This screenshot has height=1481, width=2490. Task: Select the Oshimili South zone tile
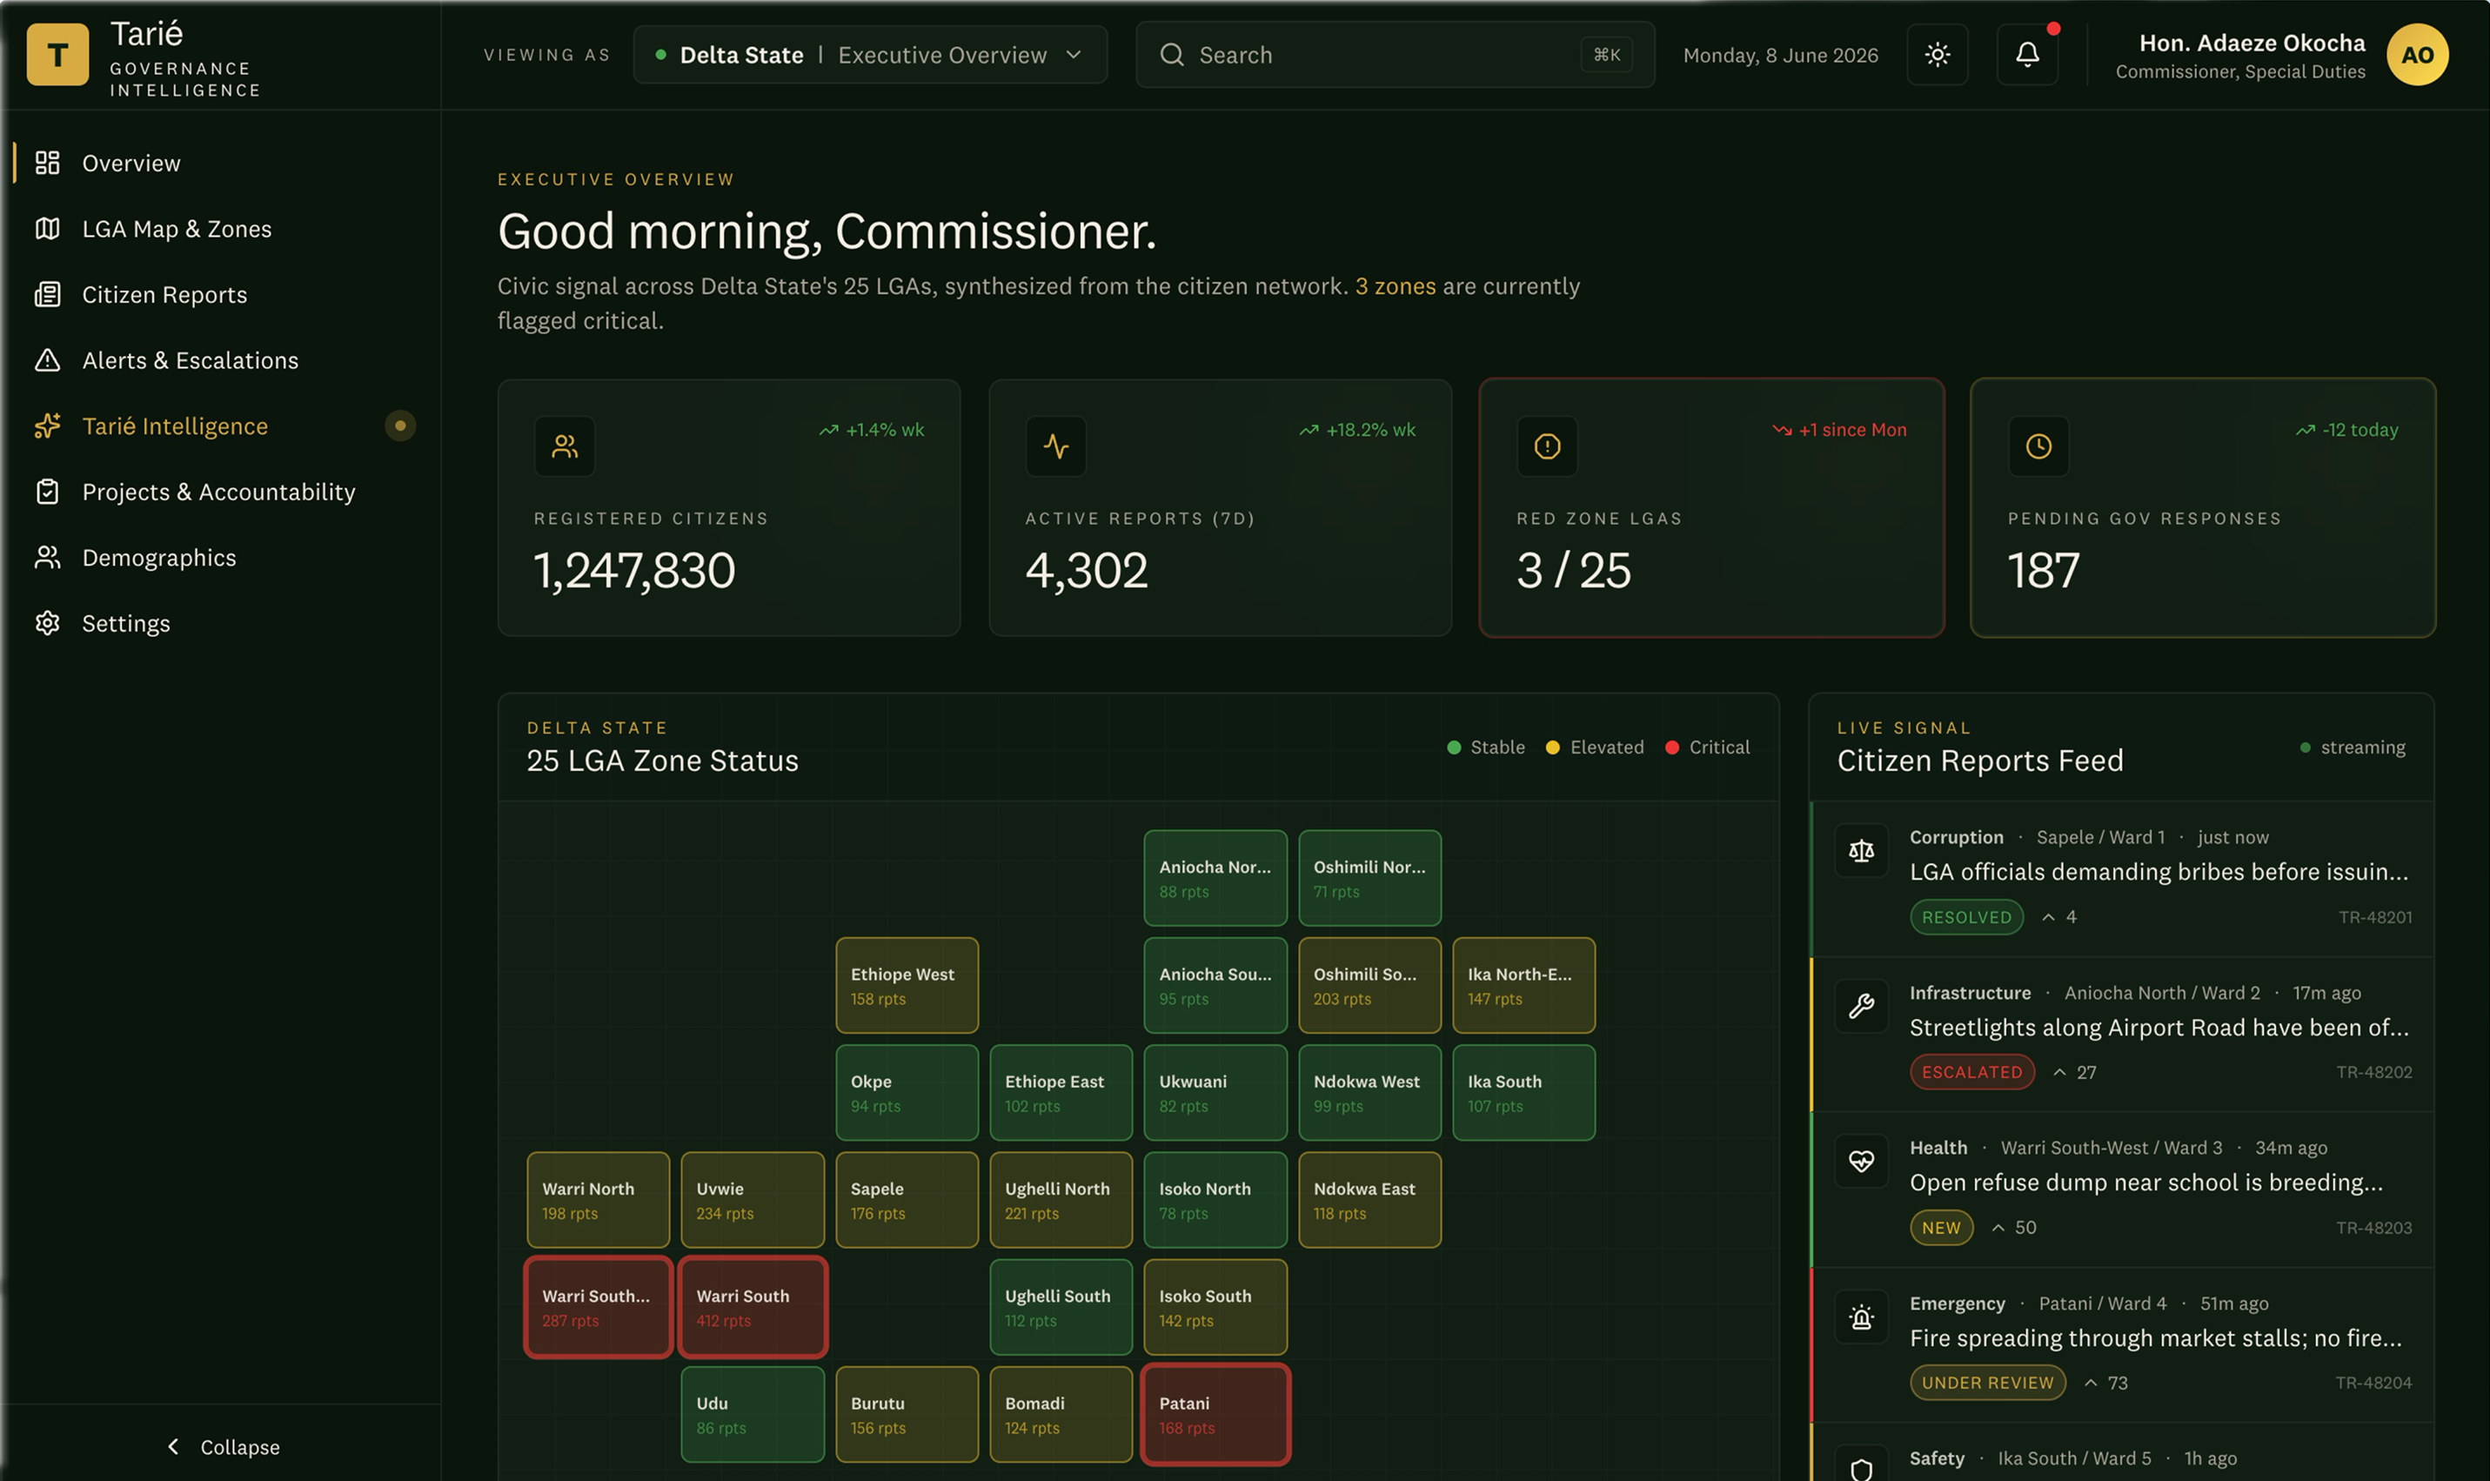tap(1369, 985)
